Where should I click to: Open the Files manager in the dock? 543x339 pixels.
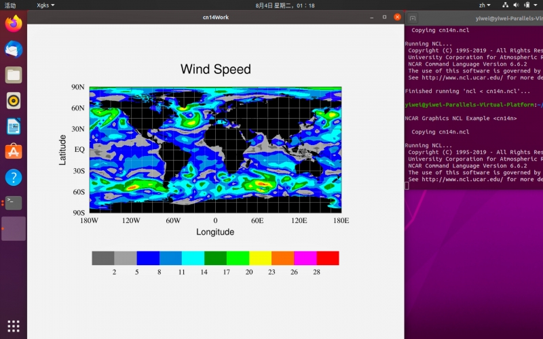coord(14,75)
